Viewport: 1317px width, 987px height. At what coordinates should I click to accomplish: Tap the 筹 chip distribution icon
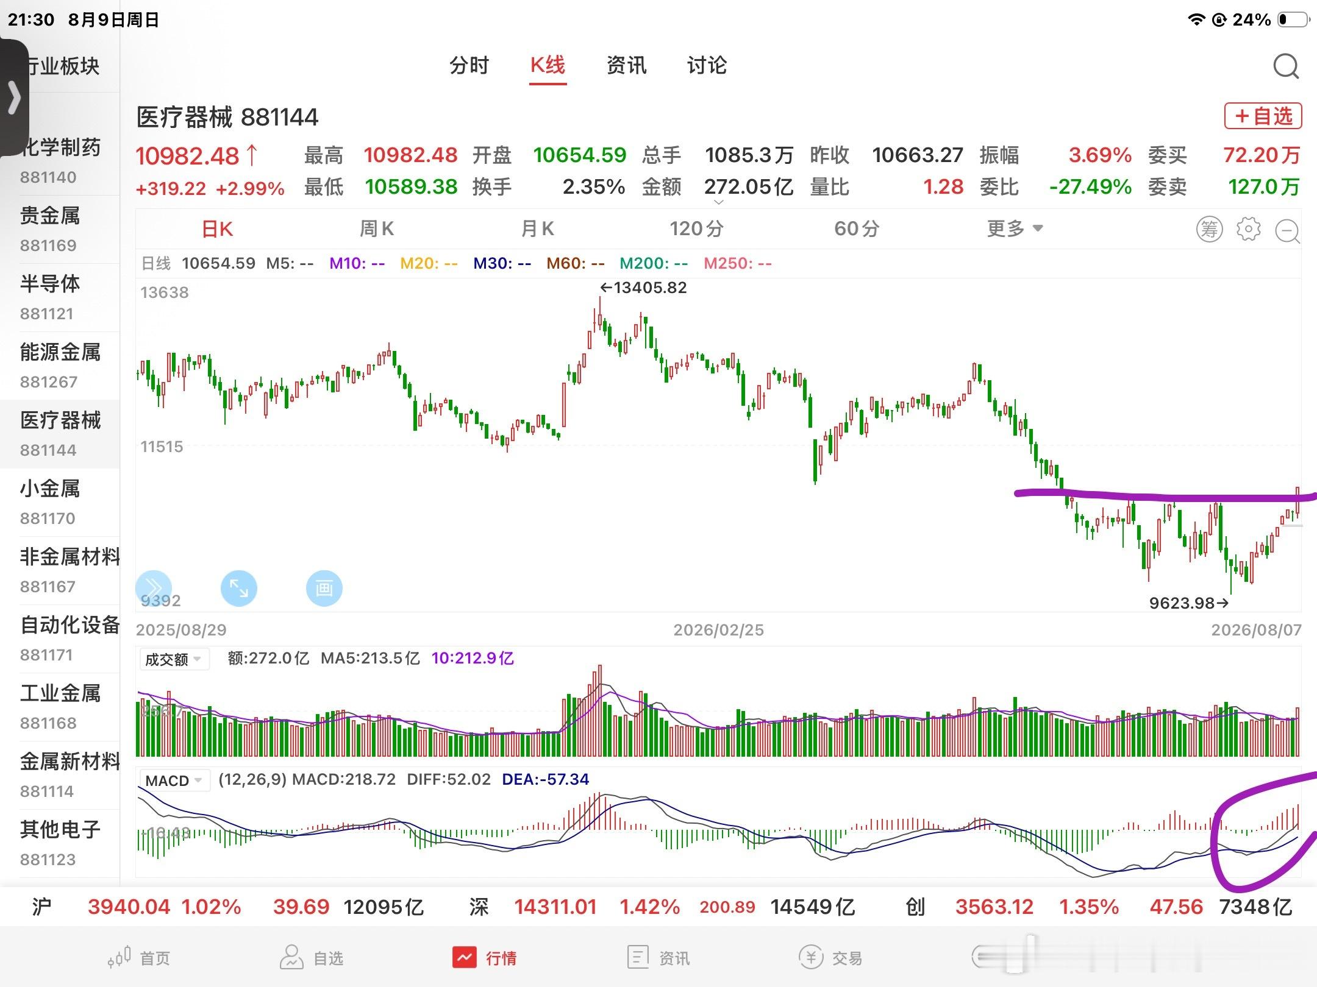tap(1209, 230)
